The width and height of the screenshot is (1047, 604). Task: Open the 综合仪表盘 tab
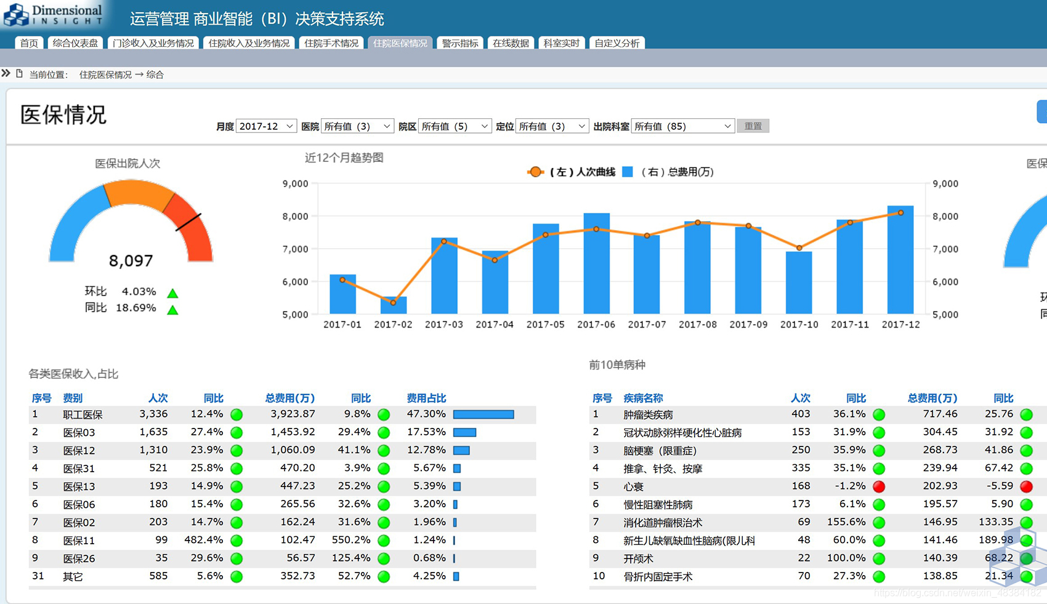75,43
